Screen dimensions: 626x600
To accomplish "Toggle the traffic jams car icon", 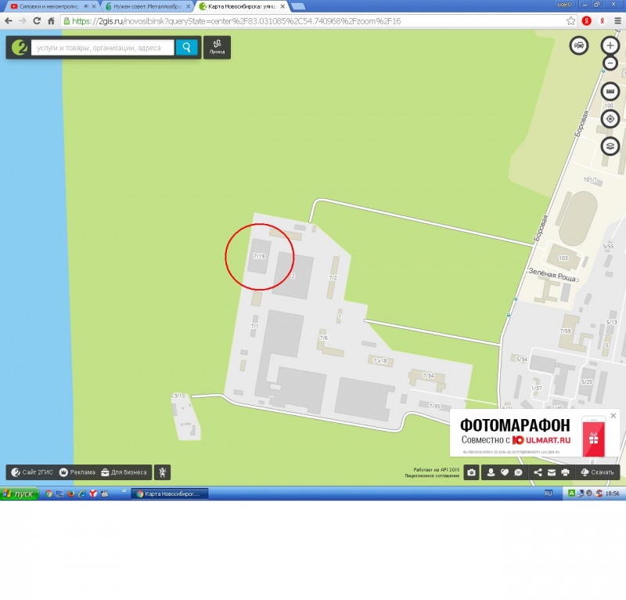I will 578,45.
